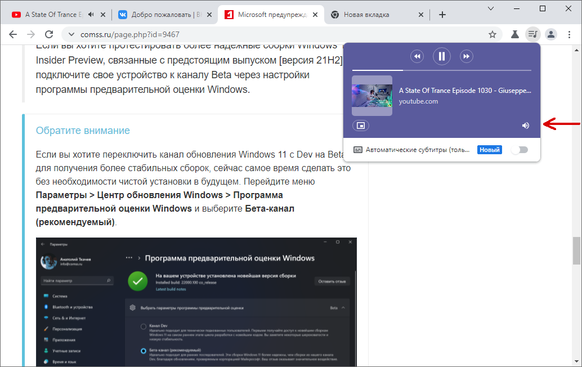Open the Media Controls toolbar icon
Image resolution: width=582 pixels, height=367 pixels.
tap(532, 34)
